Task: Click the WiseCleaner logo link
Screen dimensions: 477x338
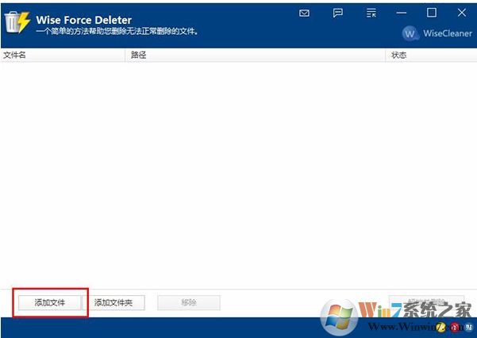Action: 437,33
